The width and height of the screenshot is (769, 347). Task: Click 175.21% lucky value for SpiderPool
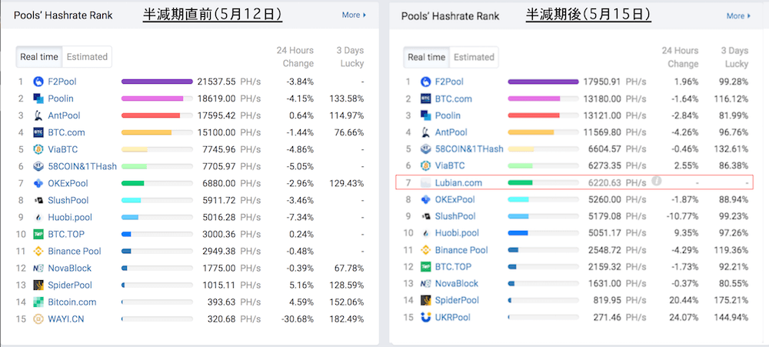point(731,300)
